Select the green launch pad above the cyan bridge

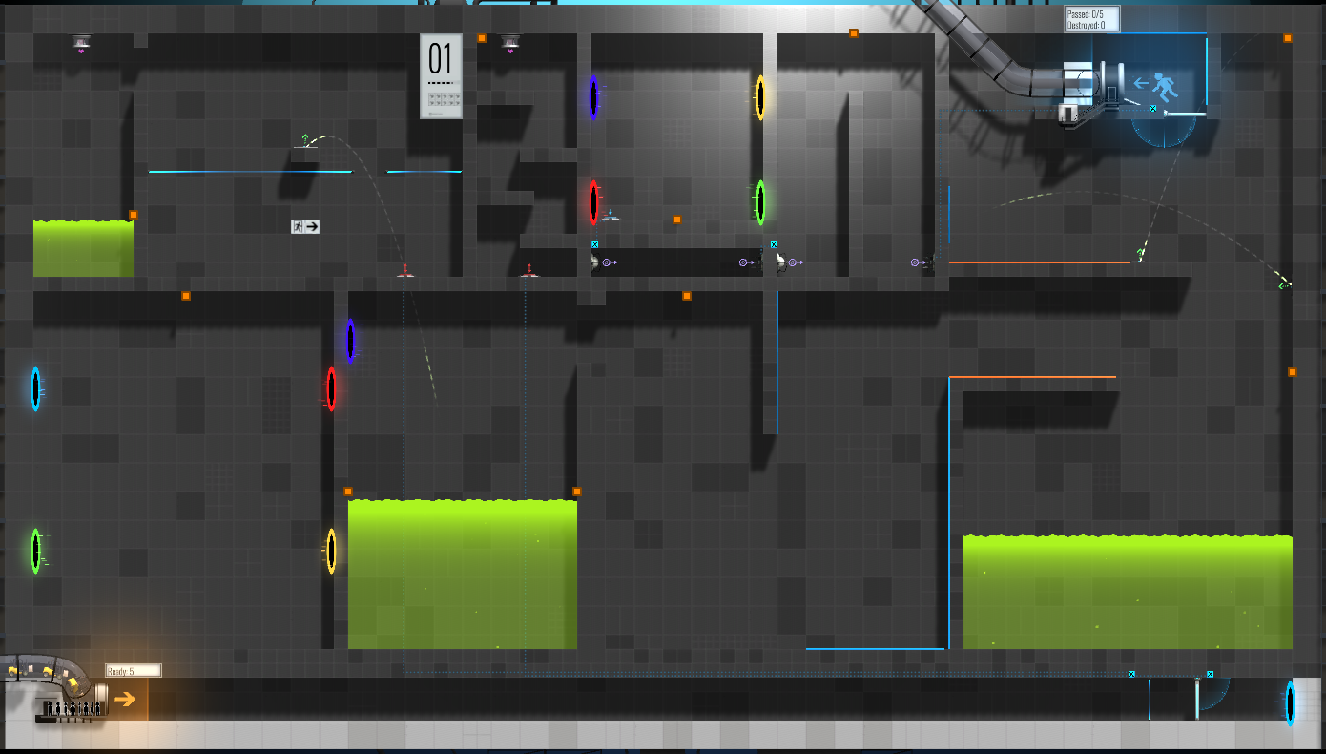tap(305, 142)
